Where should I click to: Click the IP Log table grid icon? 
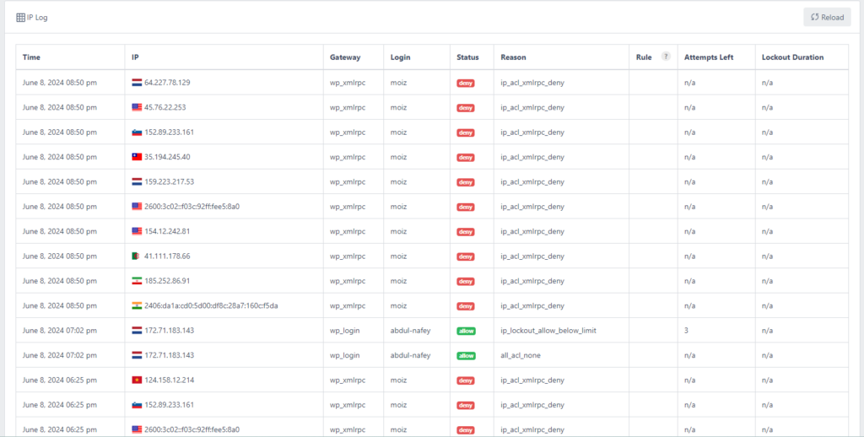pyautogui.click(x=21, y=17)
